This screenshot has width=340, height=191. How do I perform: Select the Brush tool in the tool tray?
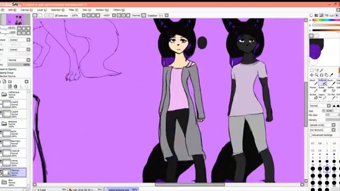(x=331, y=82)
